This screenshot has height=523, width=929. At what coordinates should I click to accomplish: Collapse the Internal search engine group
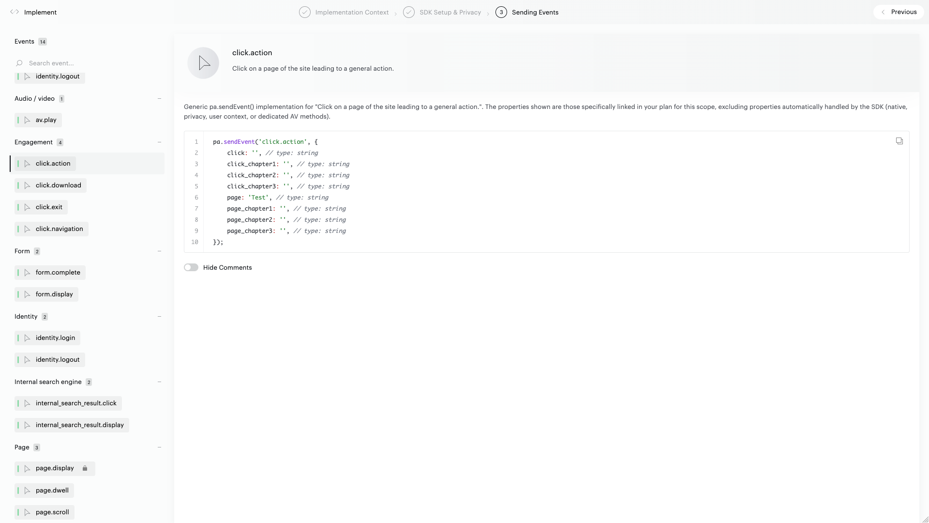(x=159, y=382)
